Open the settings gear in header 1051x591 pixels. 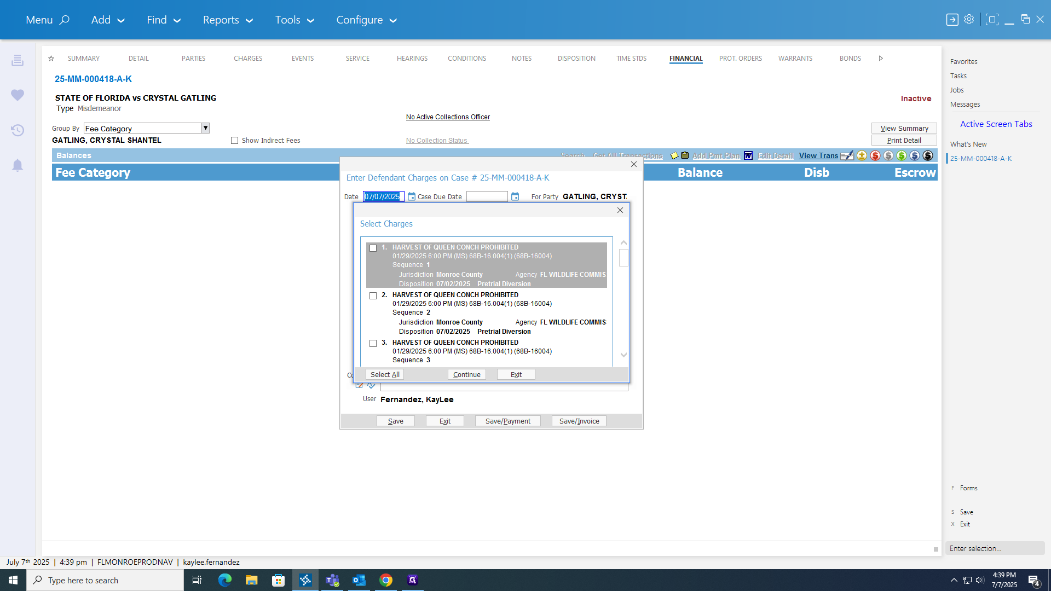[969, 20]
